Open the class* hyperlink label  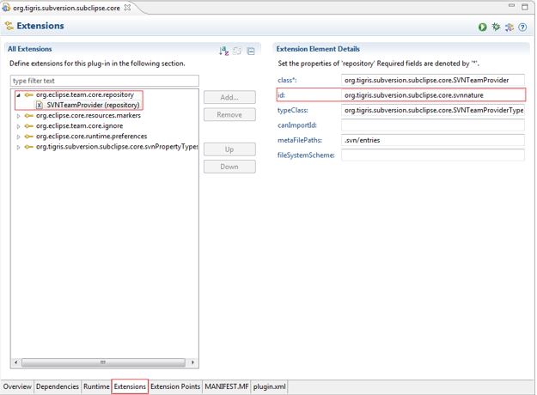(289, 80)
